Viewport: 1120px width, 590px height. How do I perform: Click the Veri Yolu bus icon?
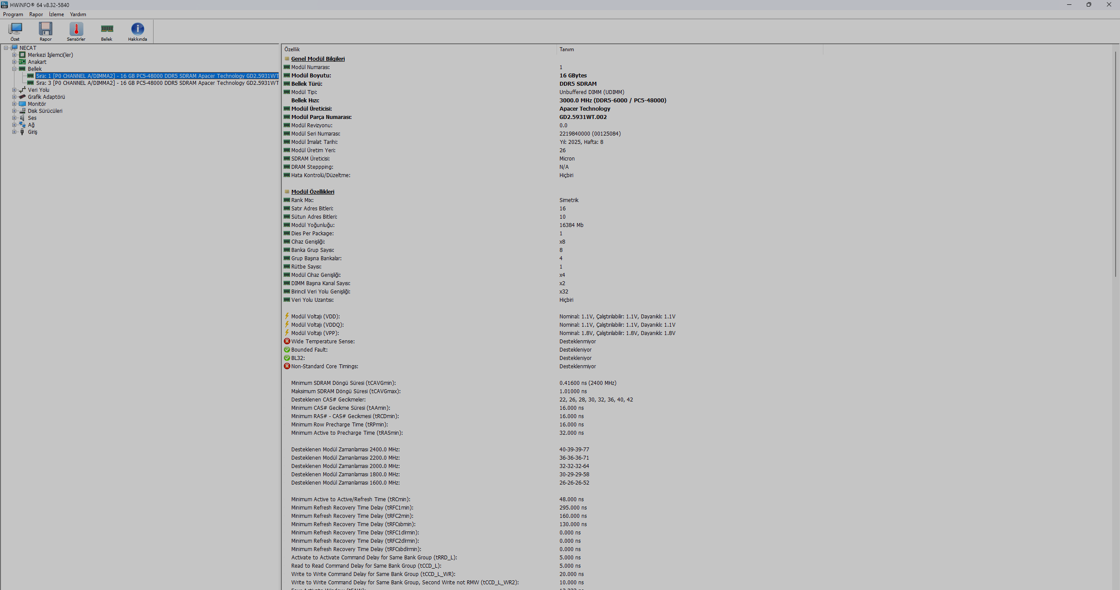(x=22, y=90)
